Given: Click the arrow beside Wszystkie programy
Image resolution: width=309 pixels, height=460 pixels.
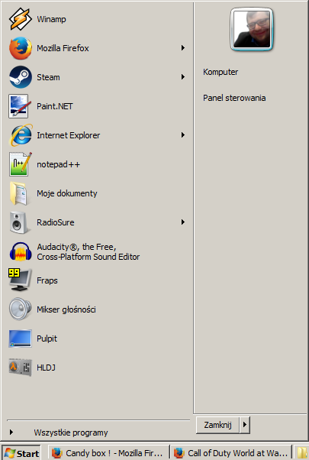Looking at the screenshot, I should pyautogui.click(x=11, y=432).
